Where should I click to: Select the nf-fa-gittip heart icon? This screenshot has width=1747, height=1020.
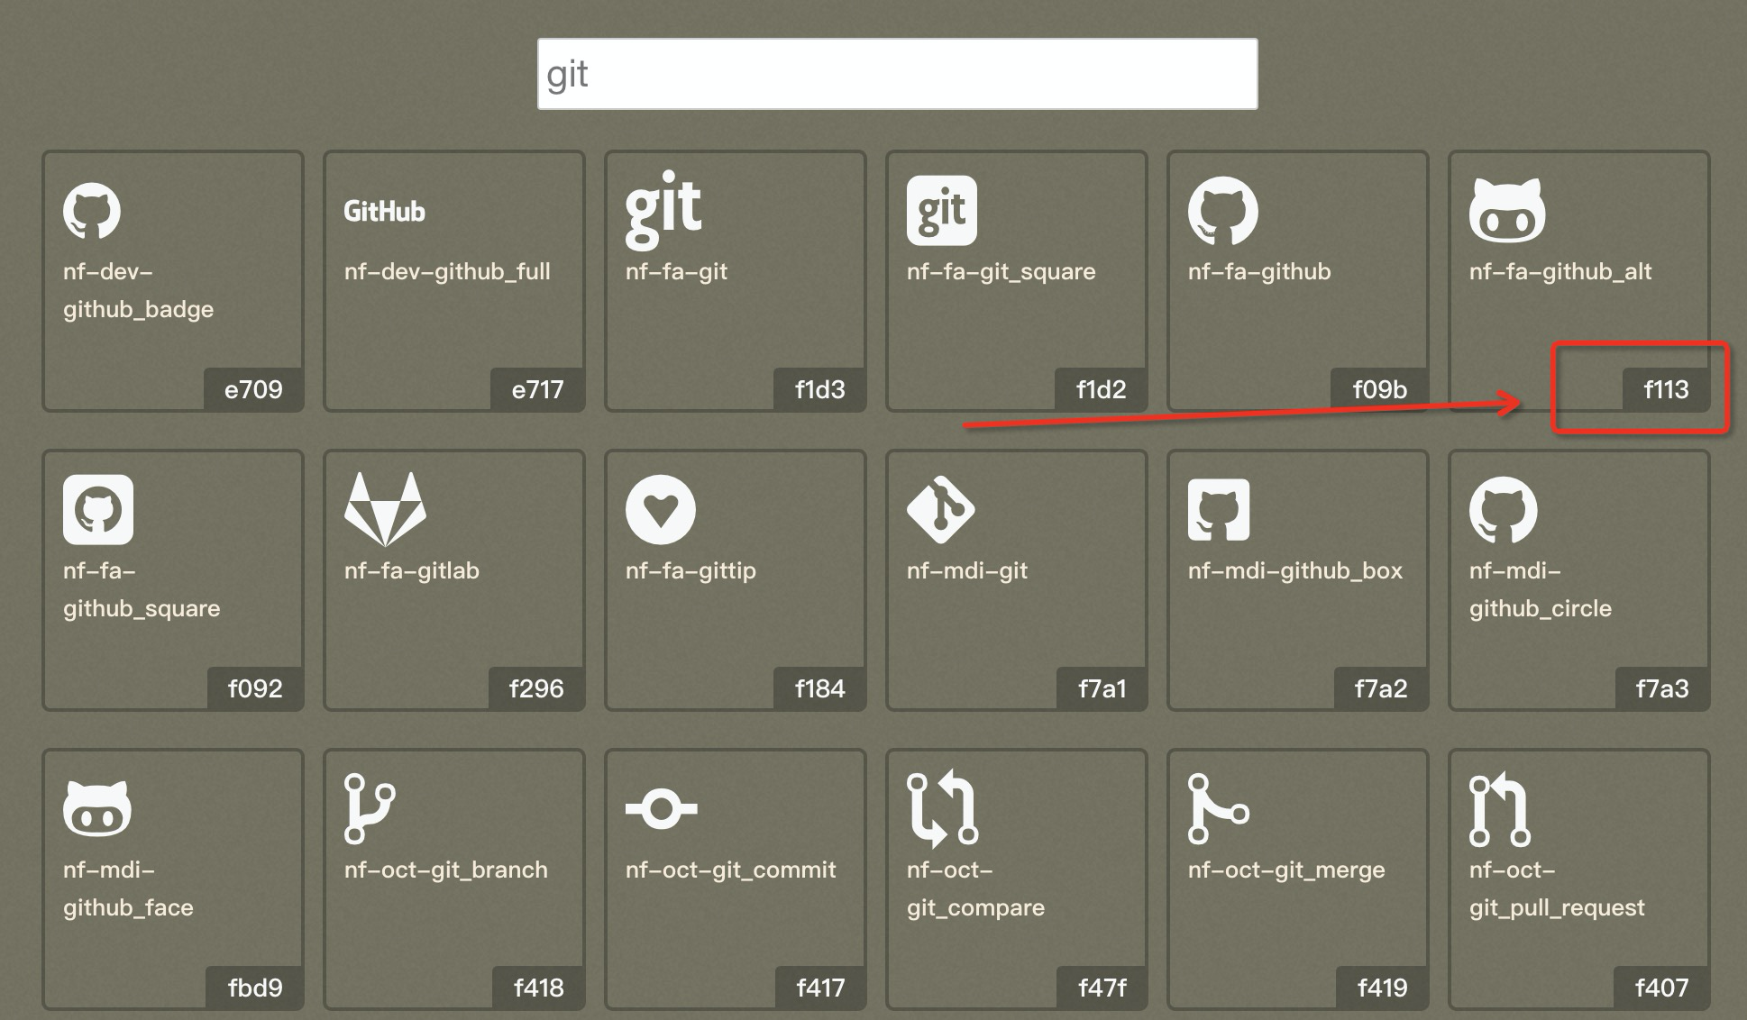point(661,510)
